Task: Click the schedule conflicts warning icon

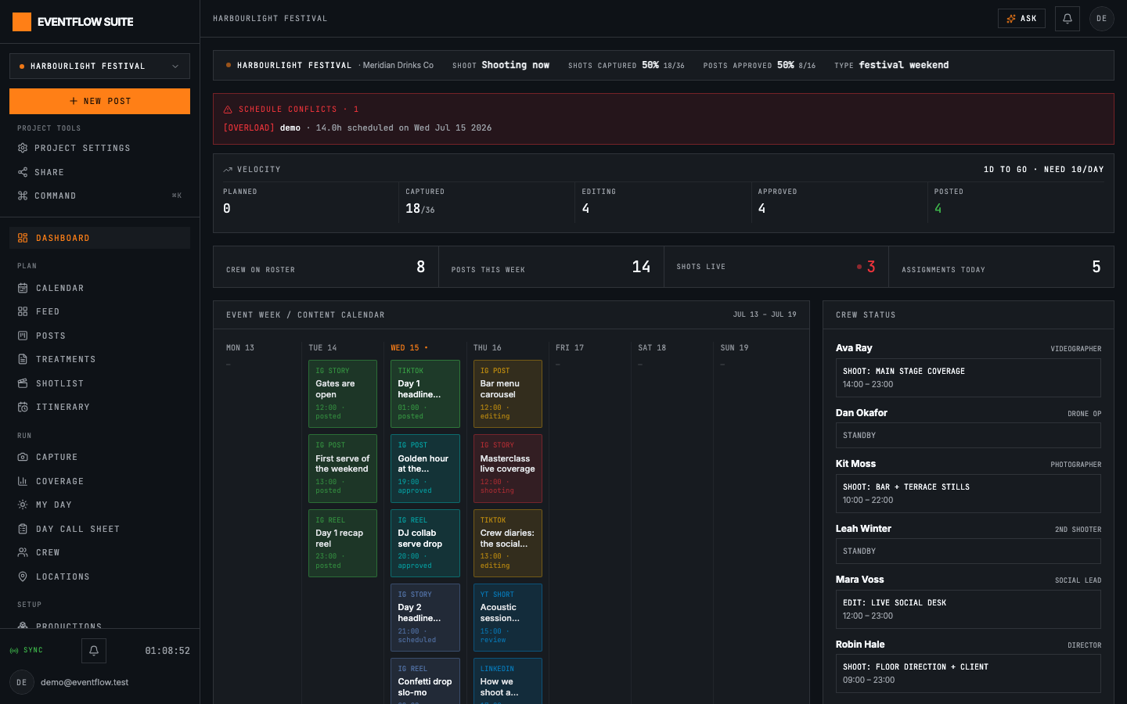Action: (228, 110)
